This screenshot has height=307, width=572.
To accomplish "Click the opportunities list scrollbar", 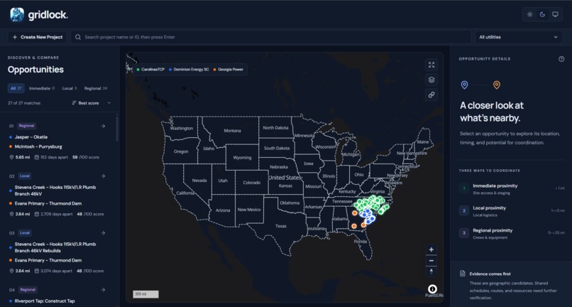I will click(117, 129).
